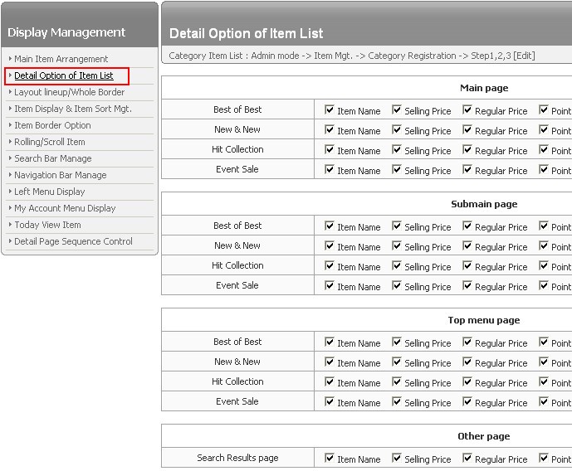572x471 pixels.
Task: Select Detail Option of Item List link
Action: [63, 75]
